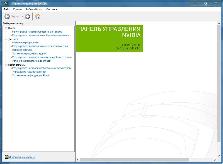Screen dimensions: 223x164
Task: Open Управление параметрами 3D
Action: [29, 72]
